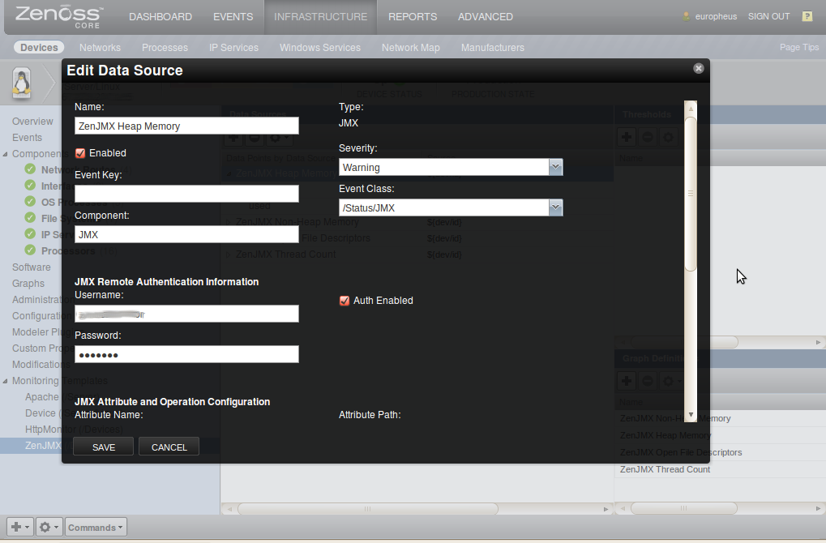The height and width of the screenshot is (543, 826).
Task: Switch to the Processes subtab
Action: [x=165, y=47]
